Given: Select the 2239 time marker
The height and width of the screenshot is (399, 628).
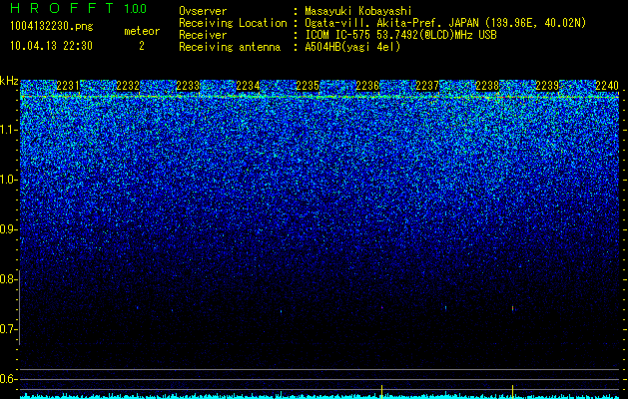Looking at the screenshot, I should coord(547,86).
